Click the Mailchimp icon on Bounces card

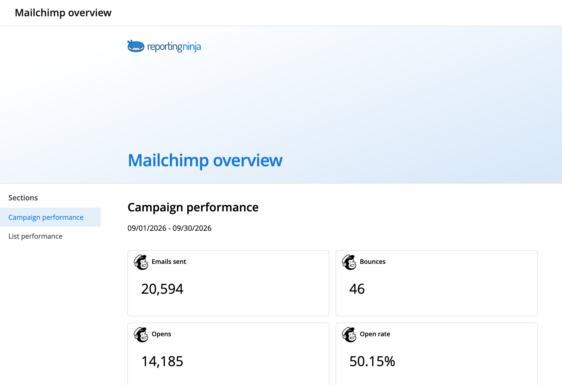[349, 262]
